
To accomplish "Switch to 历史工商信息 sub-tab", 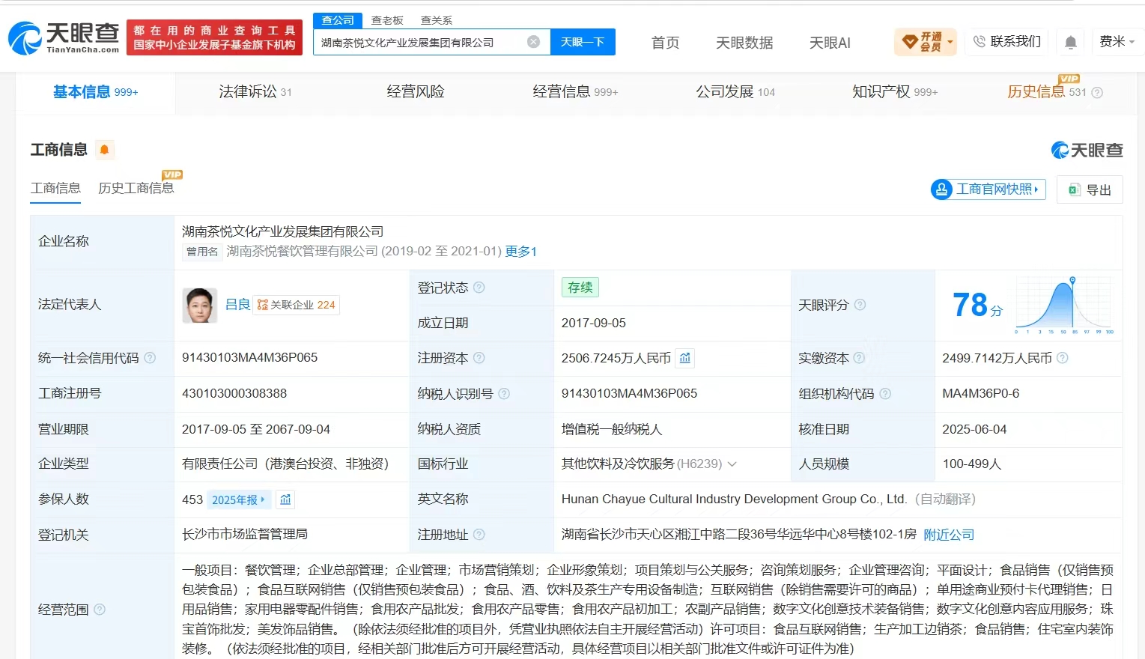I will click(x=136, y=188).
